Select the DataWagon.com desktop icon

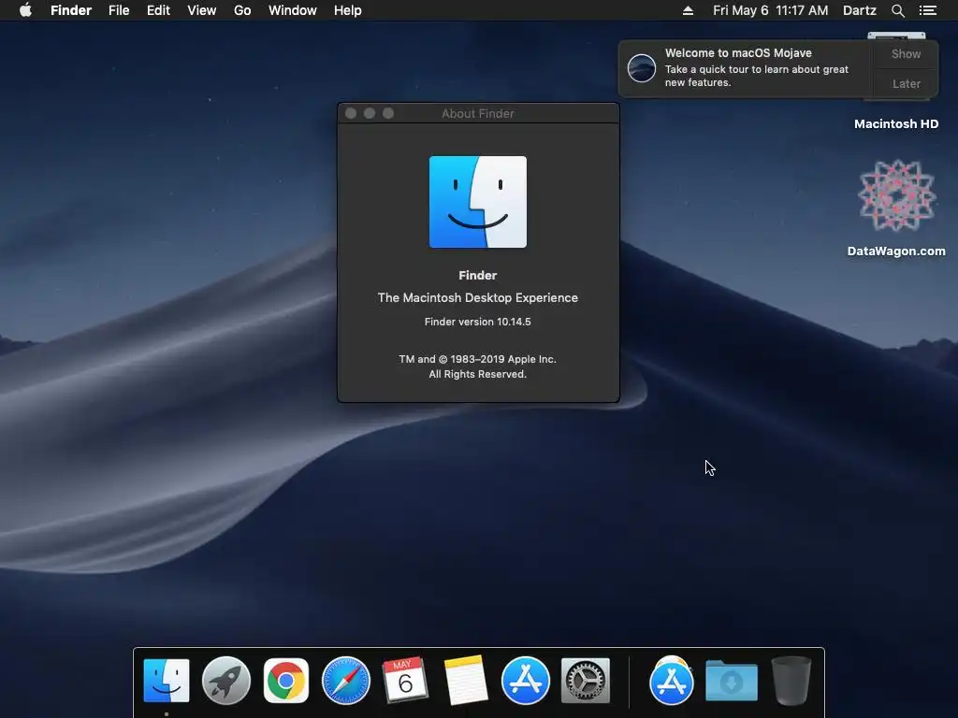tap(896, 195)
